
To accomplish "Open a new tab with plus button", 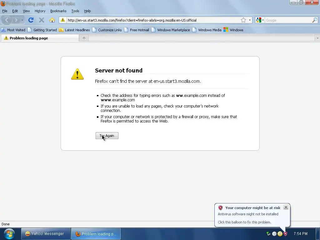I will [x=84, y=38].
